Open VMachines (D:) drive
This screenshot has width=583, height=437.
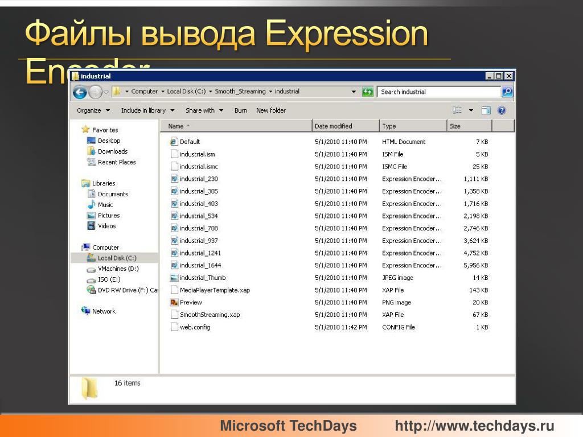point(118,269)
